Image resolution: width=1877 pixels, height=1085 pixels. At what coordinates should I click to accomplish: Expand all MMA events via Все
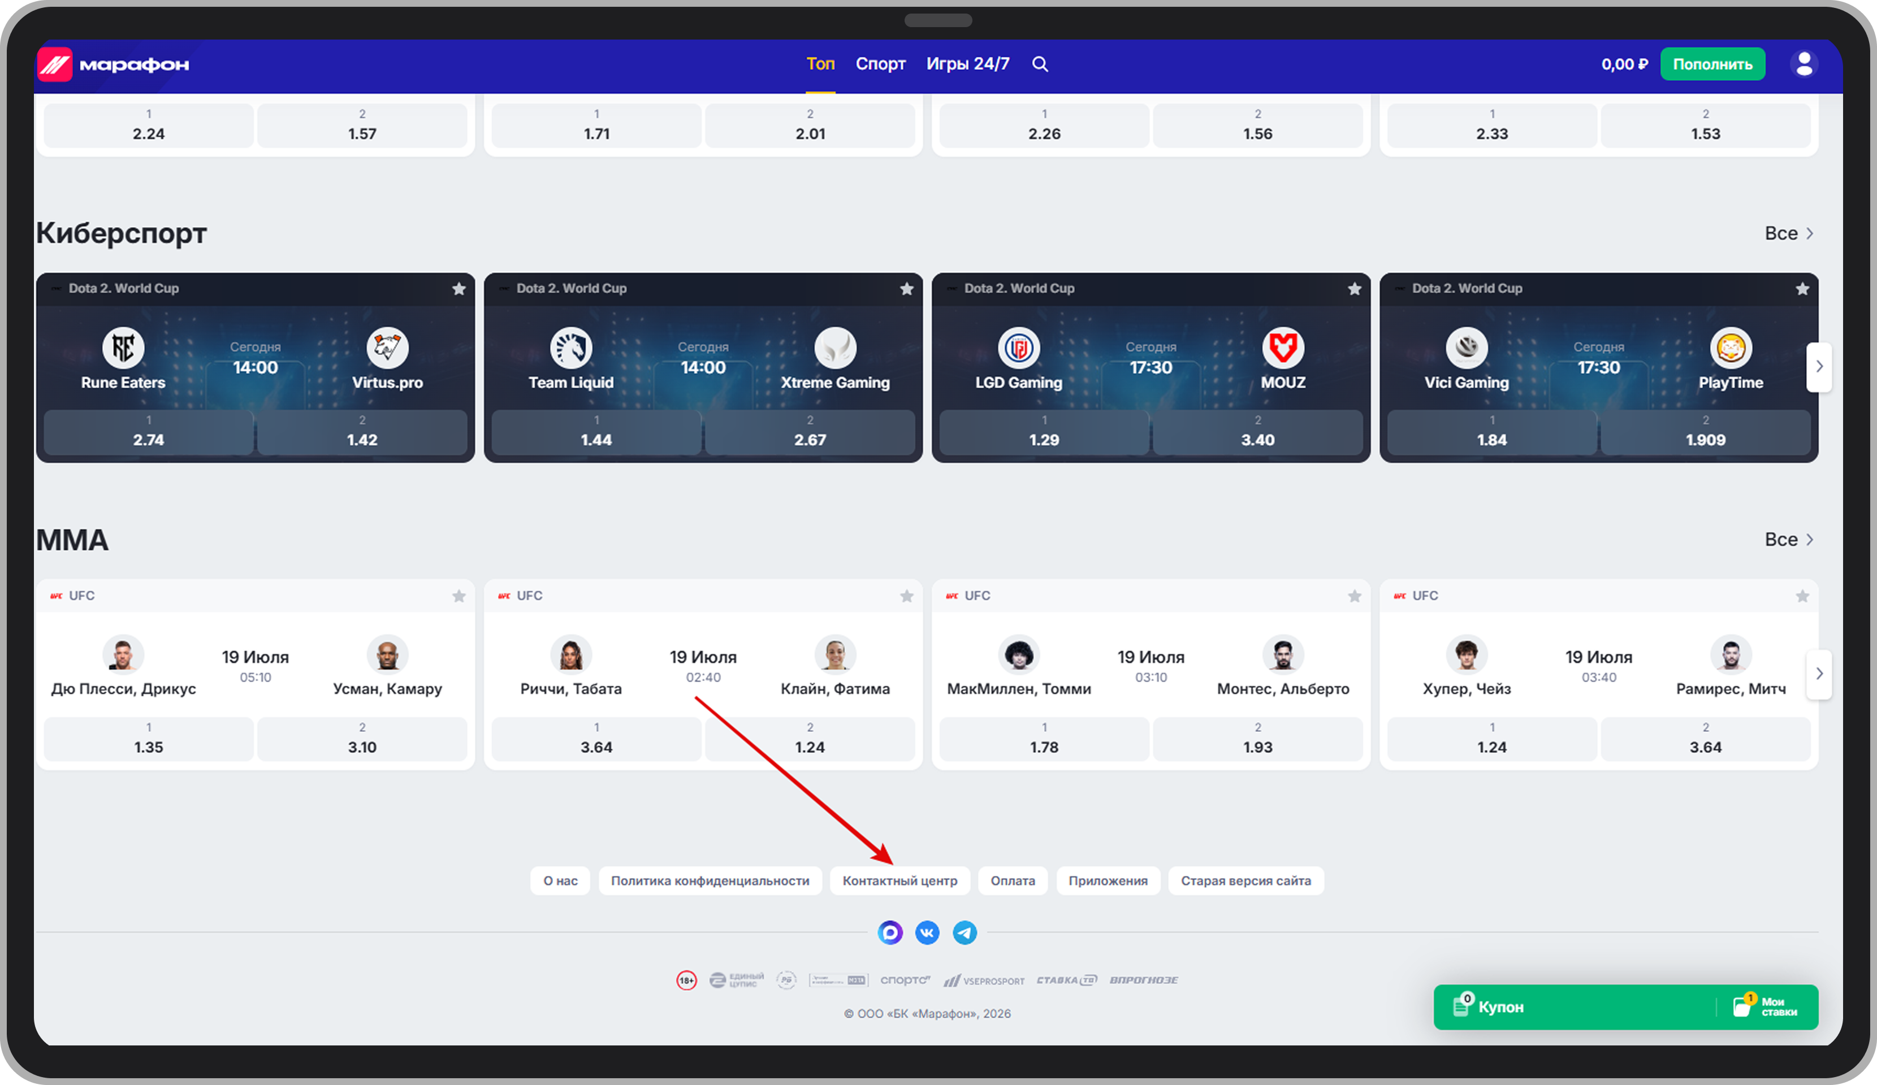pos(1789,540)
